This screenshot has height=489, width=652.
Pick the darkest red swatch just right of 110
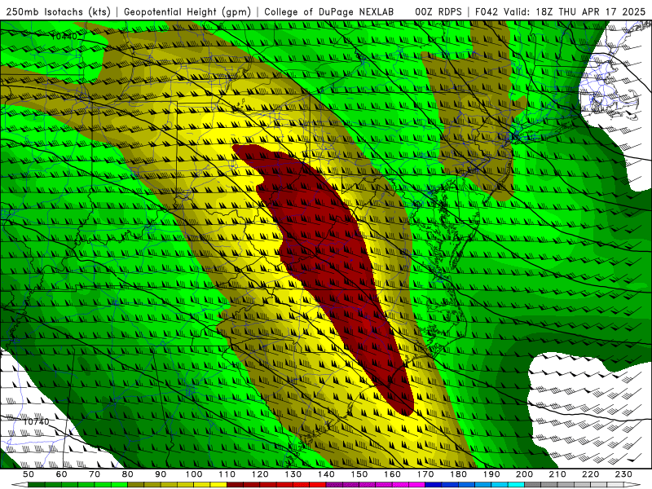point(235,485)
